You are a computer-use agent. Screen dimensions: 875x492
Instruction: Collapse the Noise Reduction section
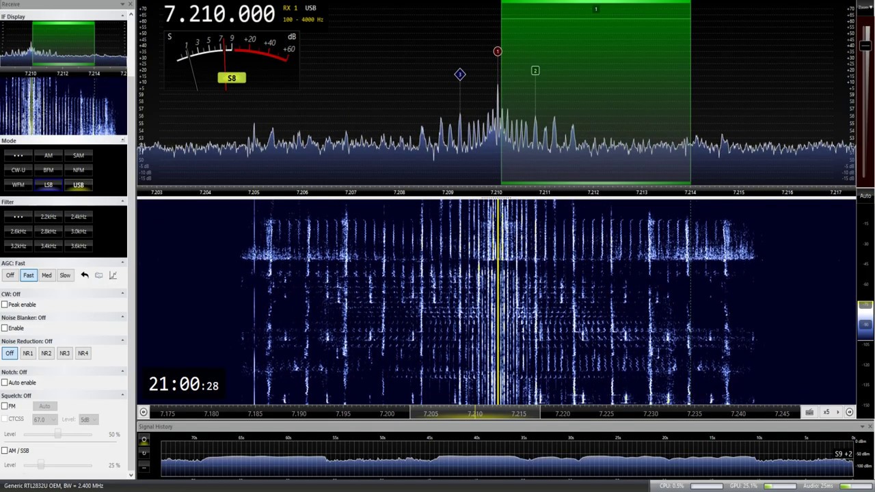123,340
